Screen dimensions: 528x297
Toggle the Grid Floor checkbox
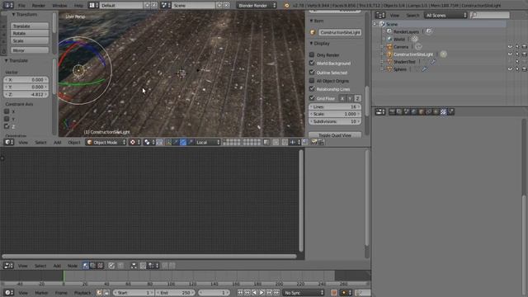tap(312, 98)
